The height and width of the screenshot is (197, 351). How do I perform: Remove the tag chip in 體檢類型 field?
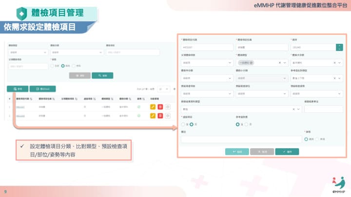point(252,63)
